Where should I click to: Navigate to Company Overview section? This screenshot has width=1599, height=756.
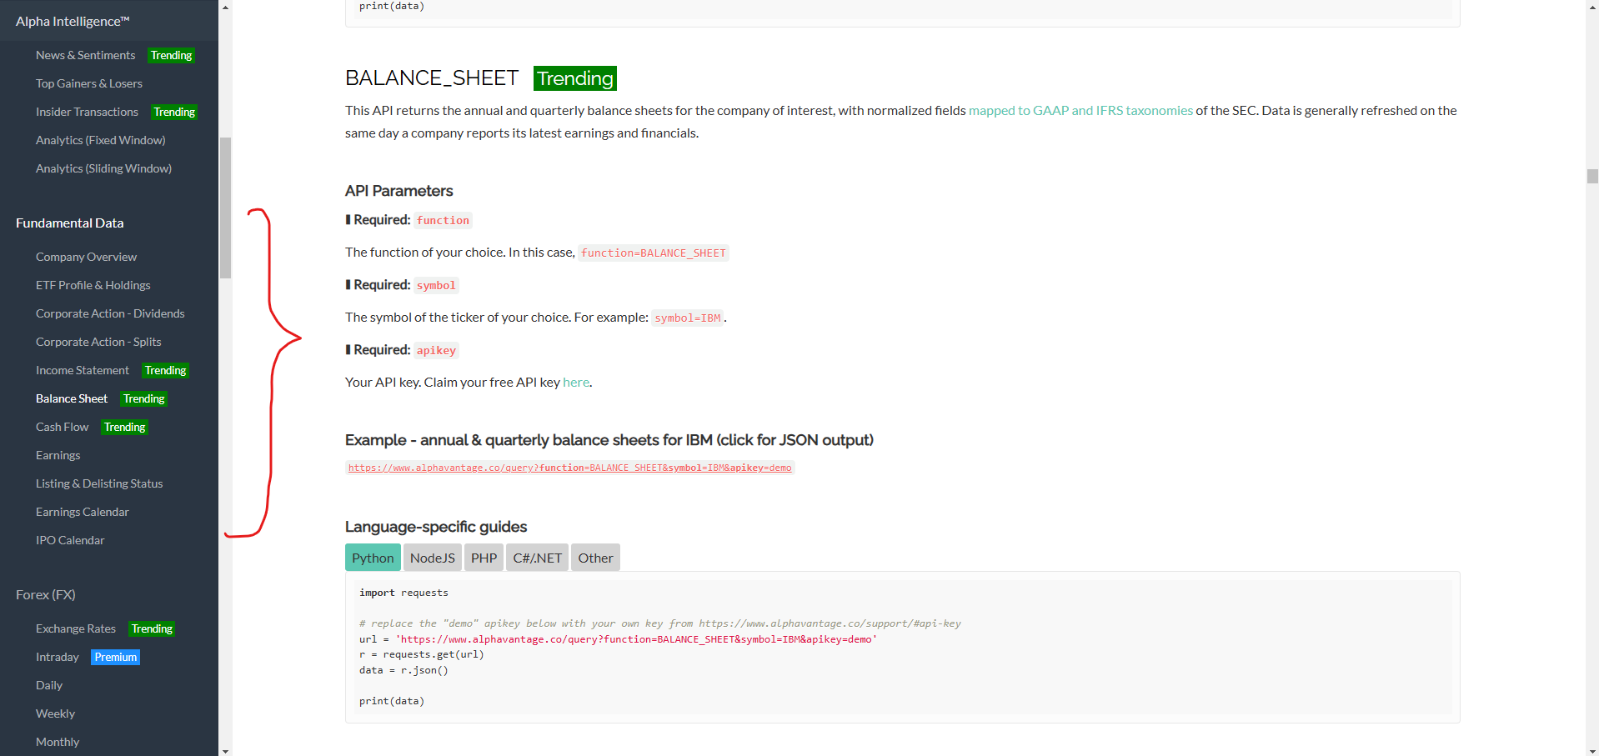(86, 257)
